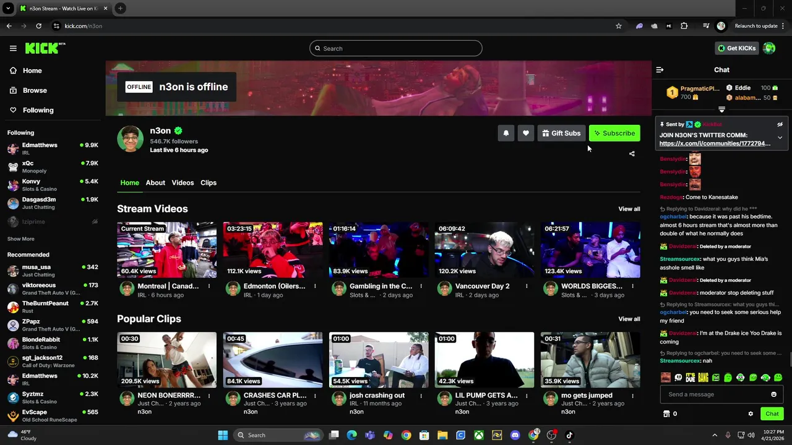Open options for Gambling in the C... video

[421, 286]
